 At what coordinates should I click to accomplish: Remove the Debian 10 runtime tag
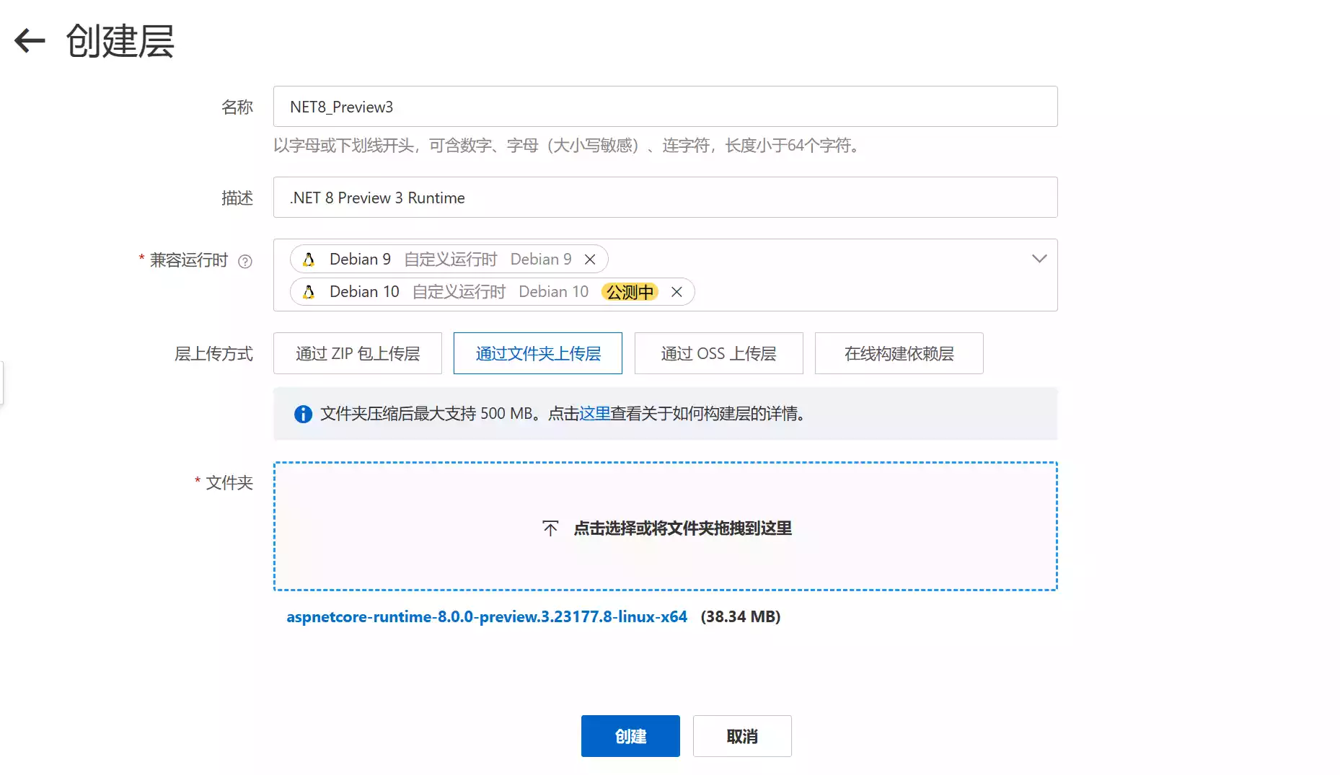pyautogui.click(x=676, y=292)
